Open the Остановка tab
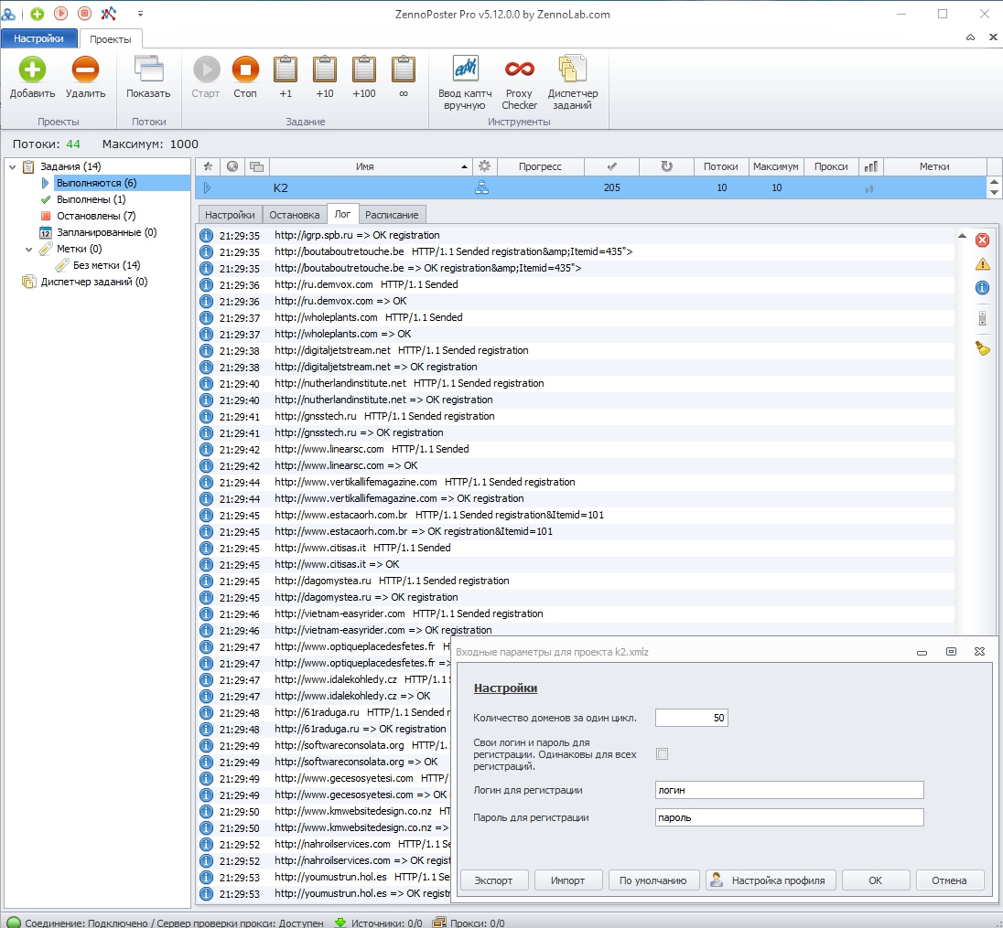This screenshot has height=928, width=1003. coord(295,216)
